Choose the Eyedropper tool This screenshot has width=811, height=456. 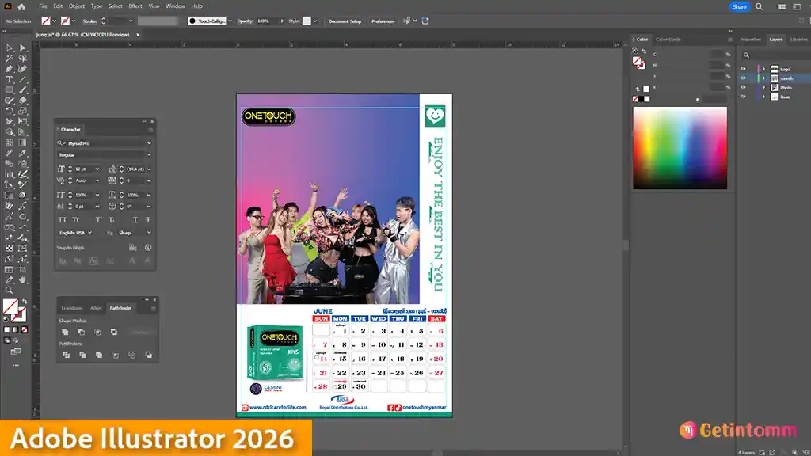[23, 154]
